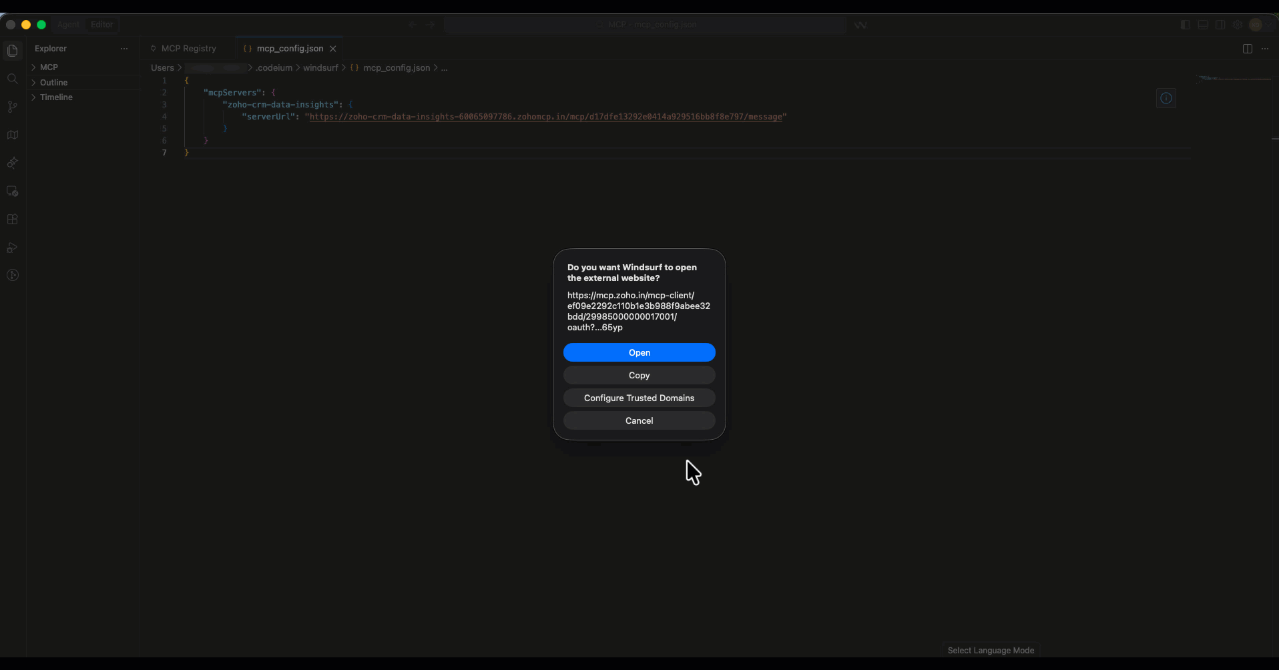
Task: Click the Explorer panel title
Action: point(51,49)
